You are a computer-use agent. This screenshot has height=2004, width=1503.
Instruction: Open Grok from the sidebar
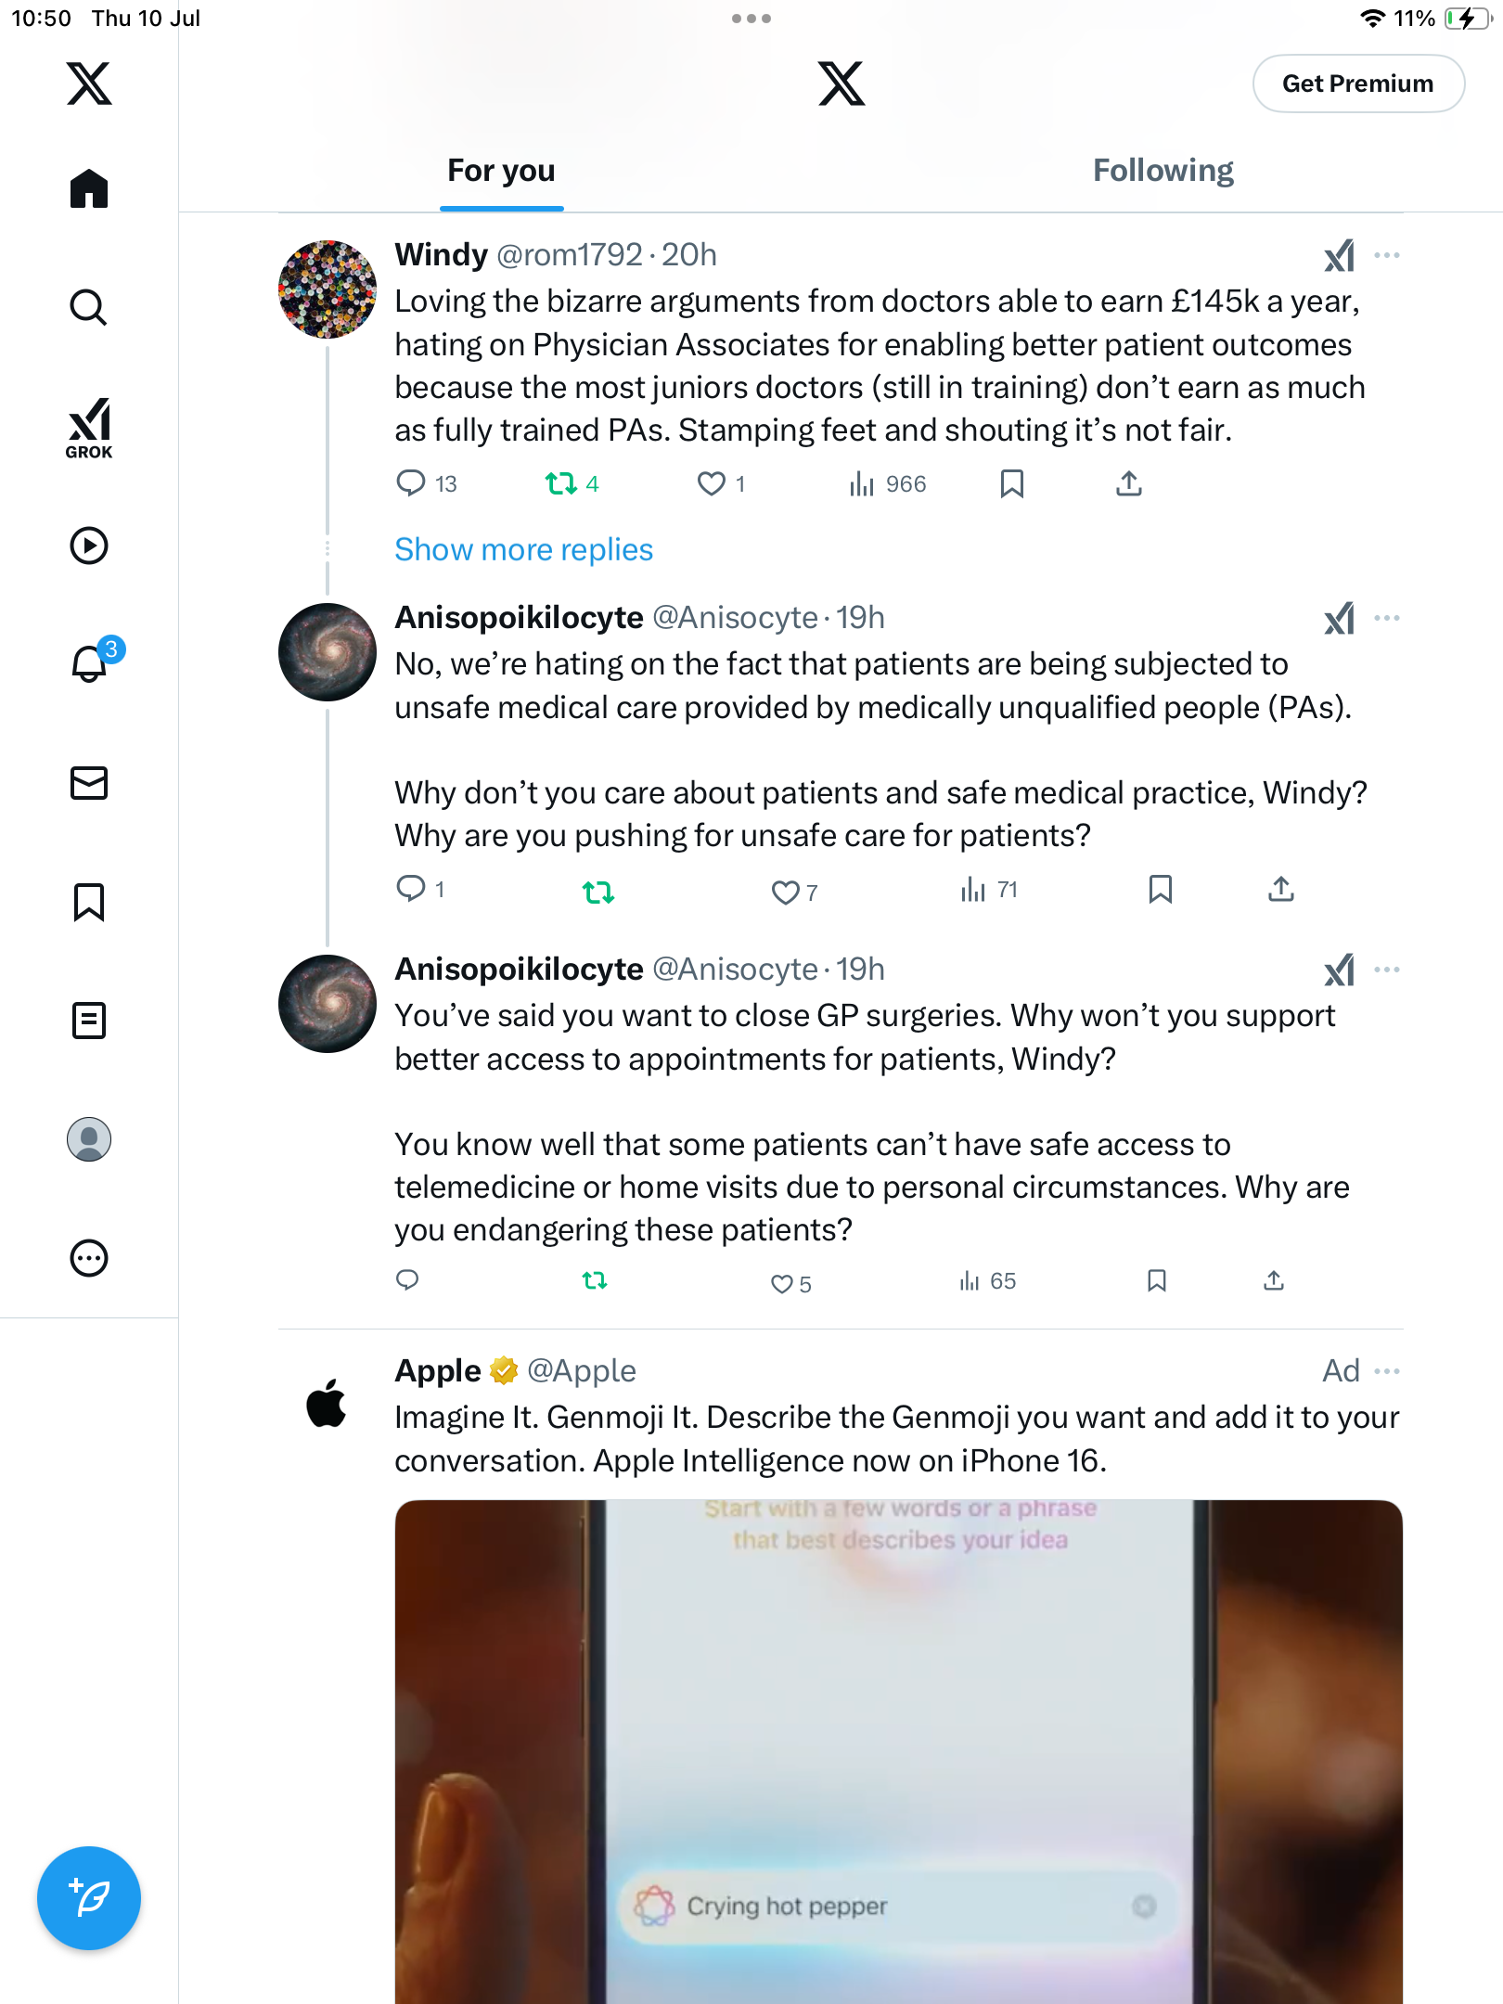(89, 428)
